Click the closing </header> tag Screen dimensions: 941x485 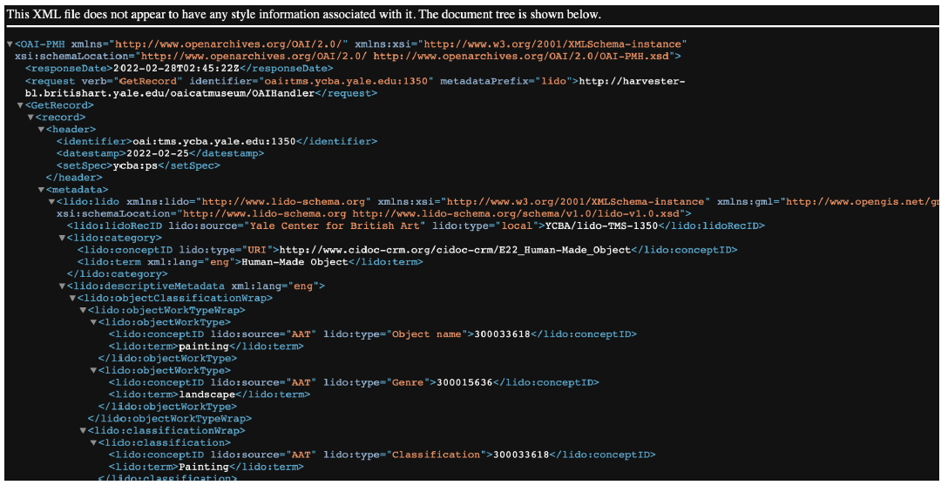(74, 178)
